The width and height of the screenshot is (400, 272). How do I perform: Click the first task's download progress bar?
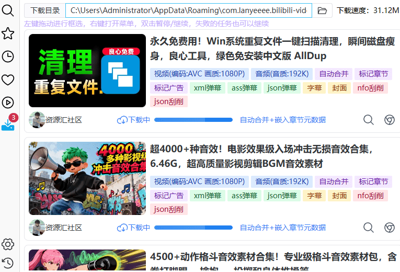click(193, 120)
